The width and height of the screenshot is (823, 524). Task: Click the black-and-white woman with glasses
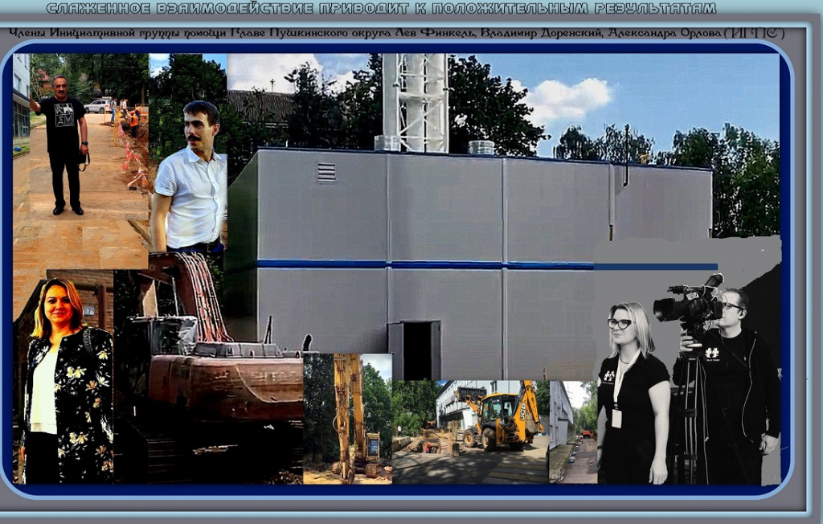pos(633,392)
